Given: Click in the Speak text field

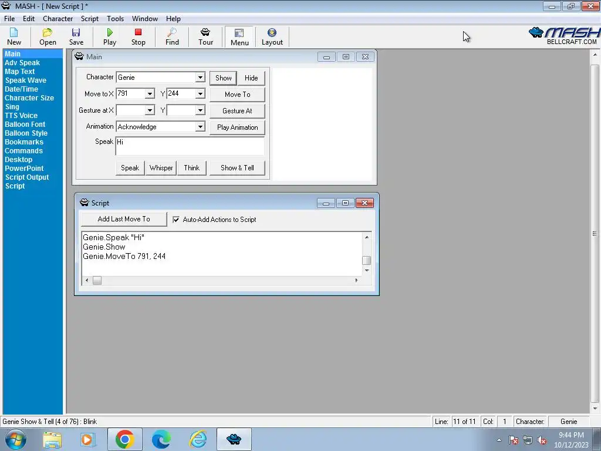Looking at the screenshot, I should coord(190,146).
